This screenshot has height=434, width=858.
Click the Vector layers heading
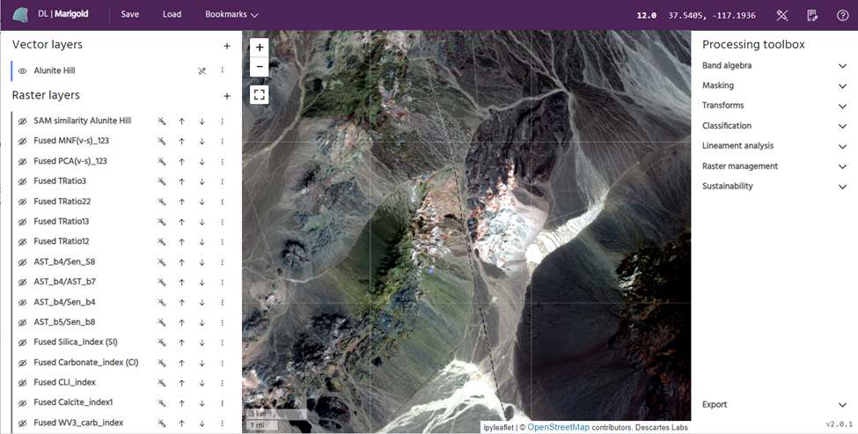pos(47,45)
